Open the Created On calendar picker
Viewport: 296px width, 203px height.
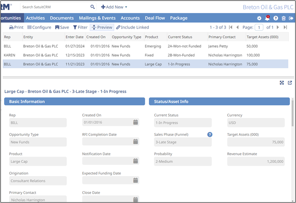coord(135,122)
